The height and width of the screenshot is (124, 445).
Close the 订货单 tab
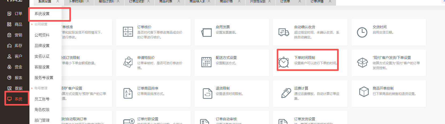coord(300,1)
